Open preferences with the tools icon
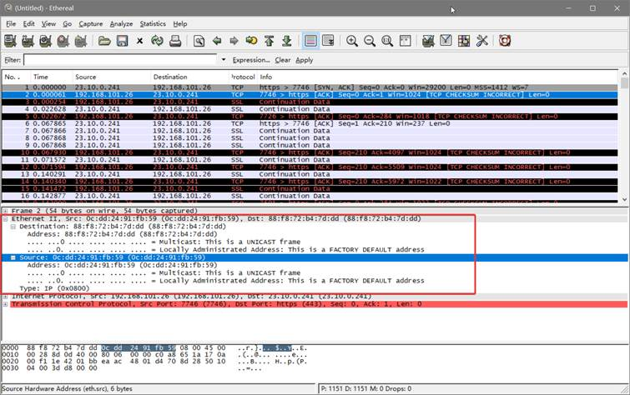This screenshot has height=395, width=630. [x=481, y=41]
